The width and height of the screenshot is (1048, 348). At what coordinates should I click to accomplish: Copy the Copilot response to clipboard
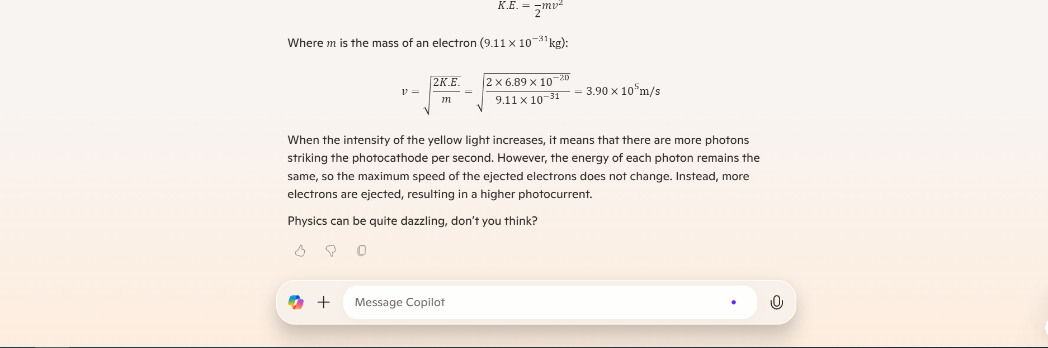click(361, 251)
